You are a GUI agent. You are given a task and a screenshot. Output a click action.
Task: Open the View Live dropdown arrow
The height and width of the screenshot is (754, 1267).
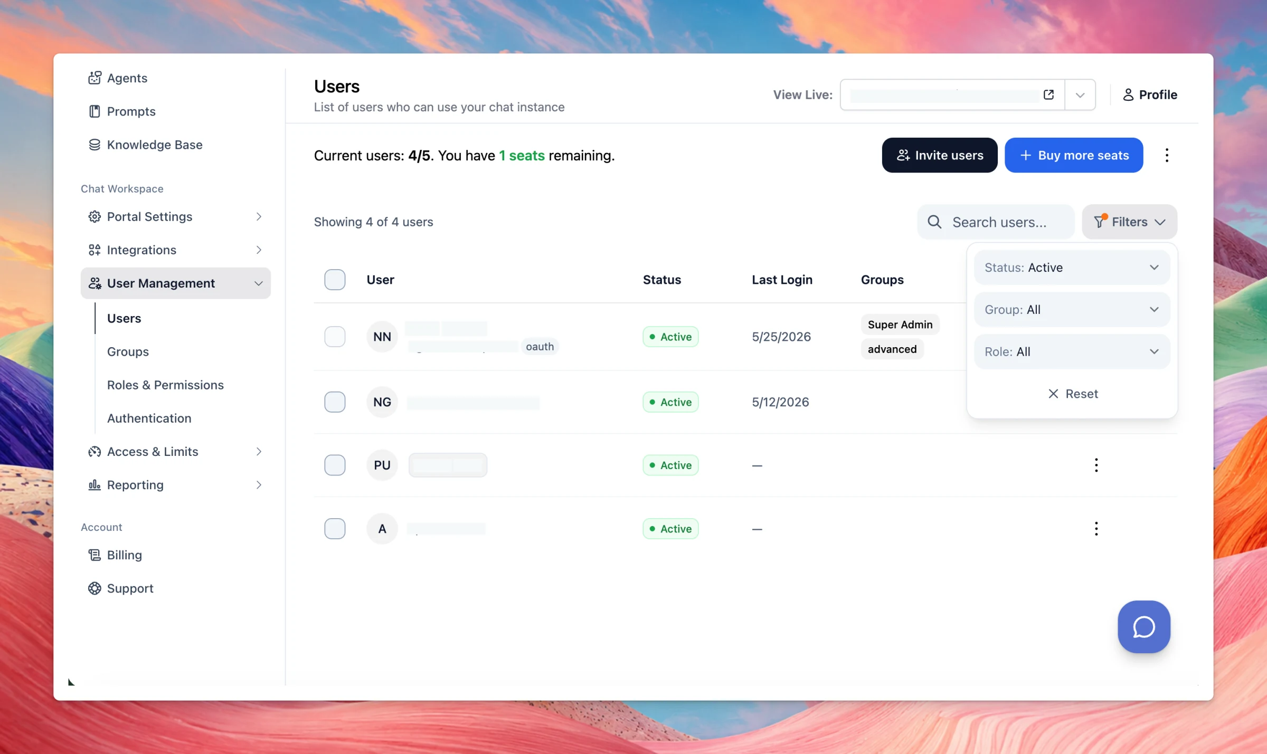[x=1080, y=95]
